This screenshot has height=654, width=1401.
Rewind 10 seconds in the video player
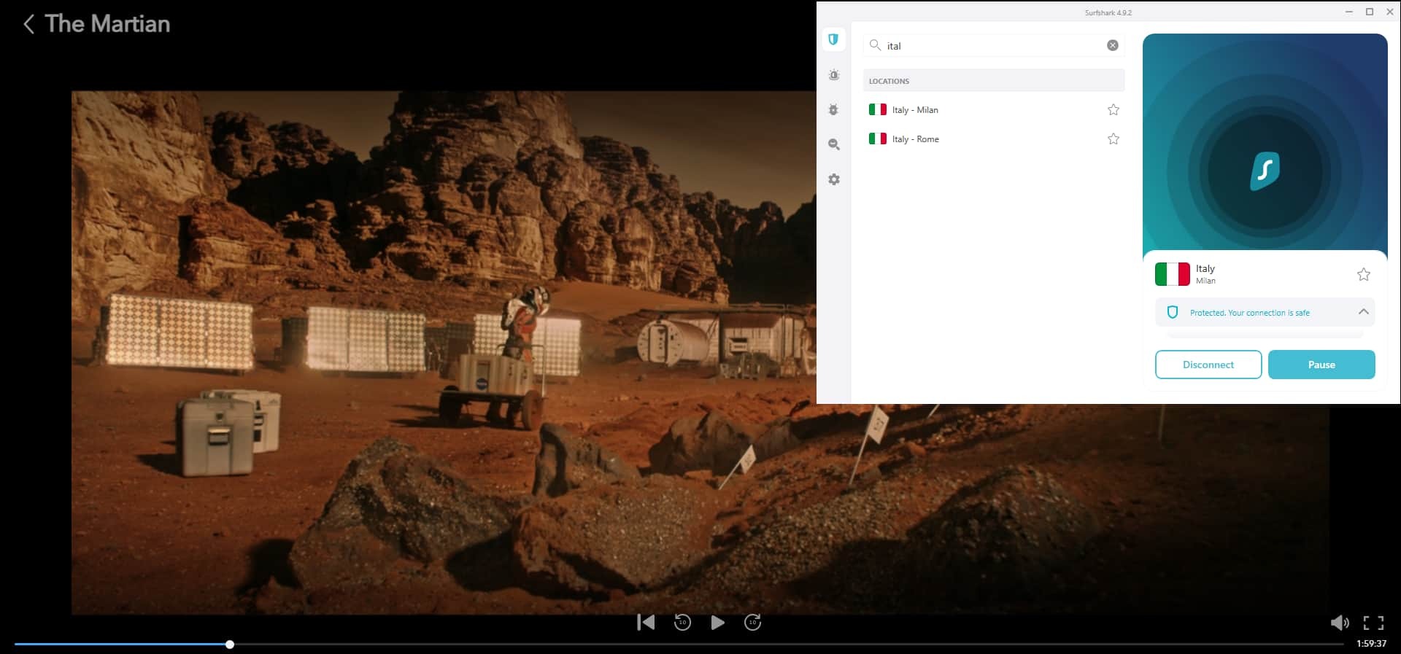point(682,622)
